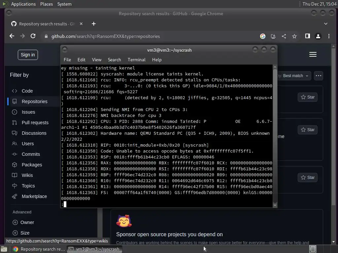Switch to vm3 syscrash terminal taskbar button
Screen dimensions: 338x253
(x=95, y=249)
